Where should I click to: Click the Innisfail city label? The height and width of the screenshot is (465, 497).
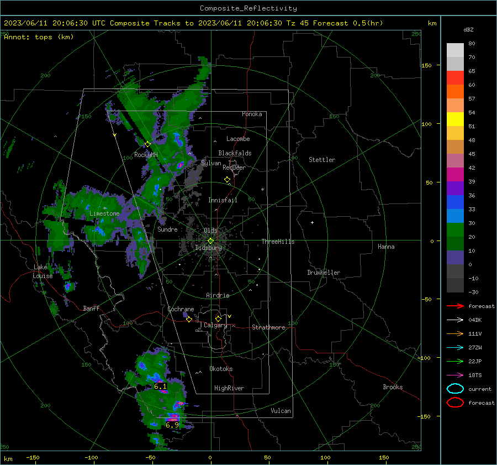(223, 200)
